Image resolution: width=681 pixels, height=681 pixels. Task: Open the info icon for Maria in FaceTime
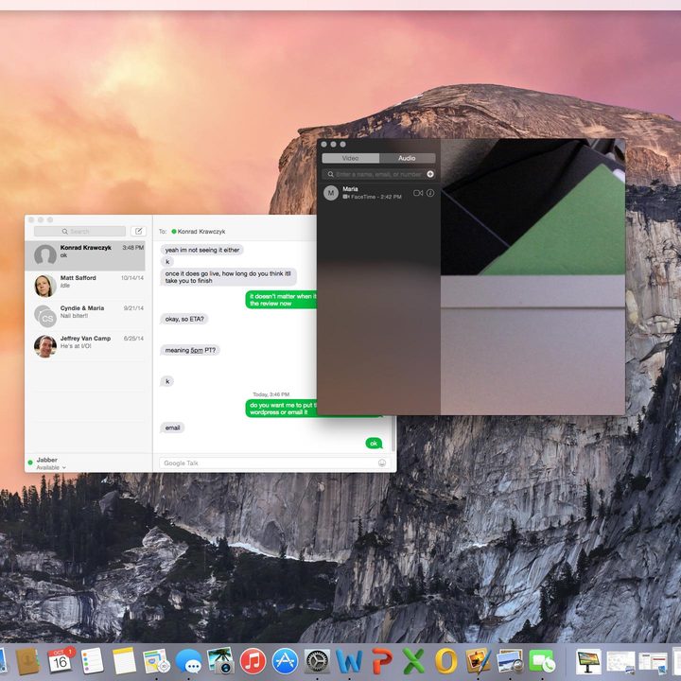(430, 193)
